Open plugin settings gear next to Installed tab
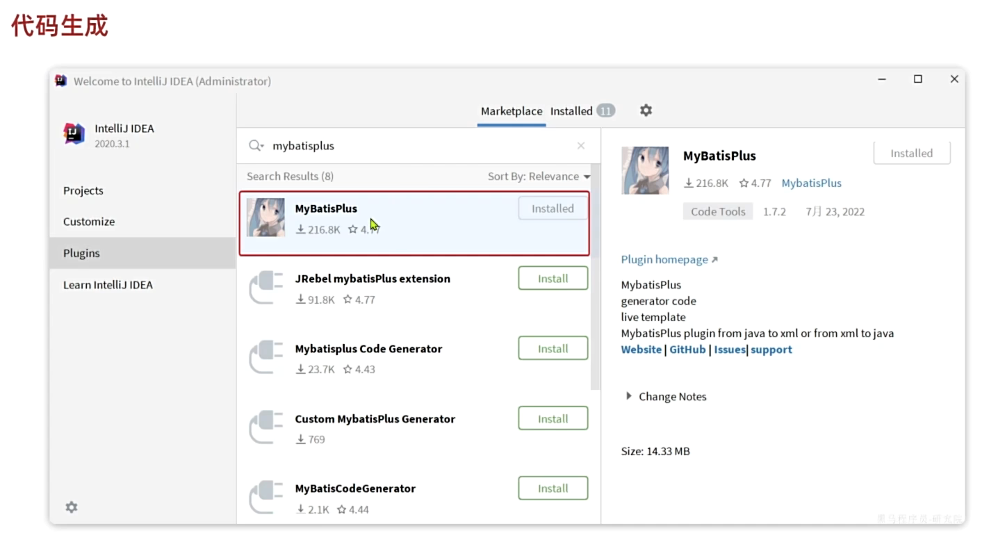This screenshot has height=533, width=989. [646, 110]
